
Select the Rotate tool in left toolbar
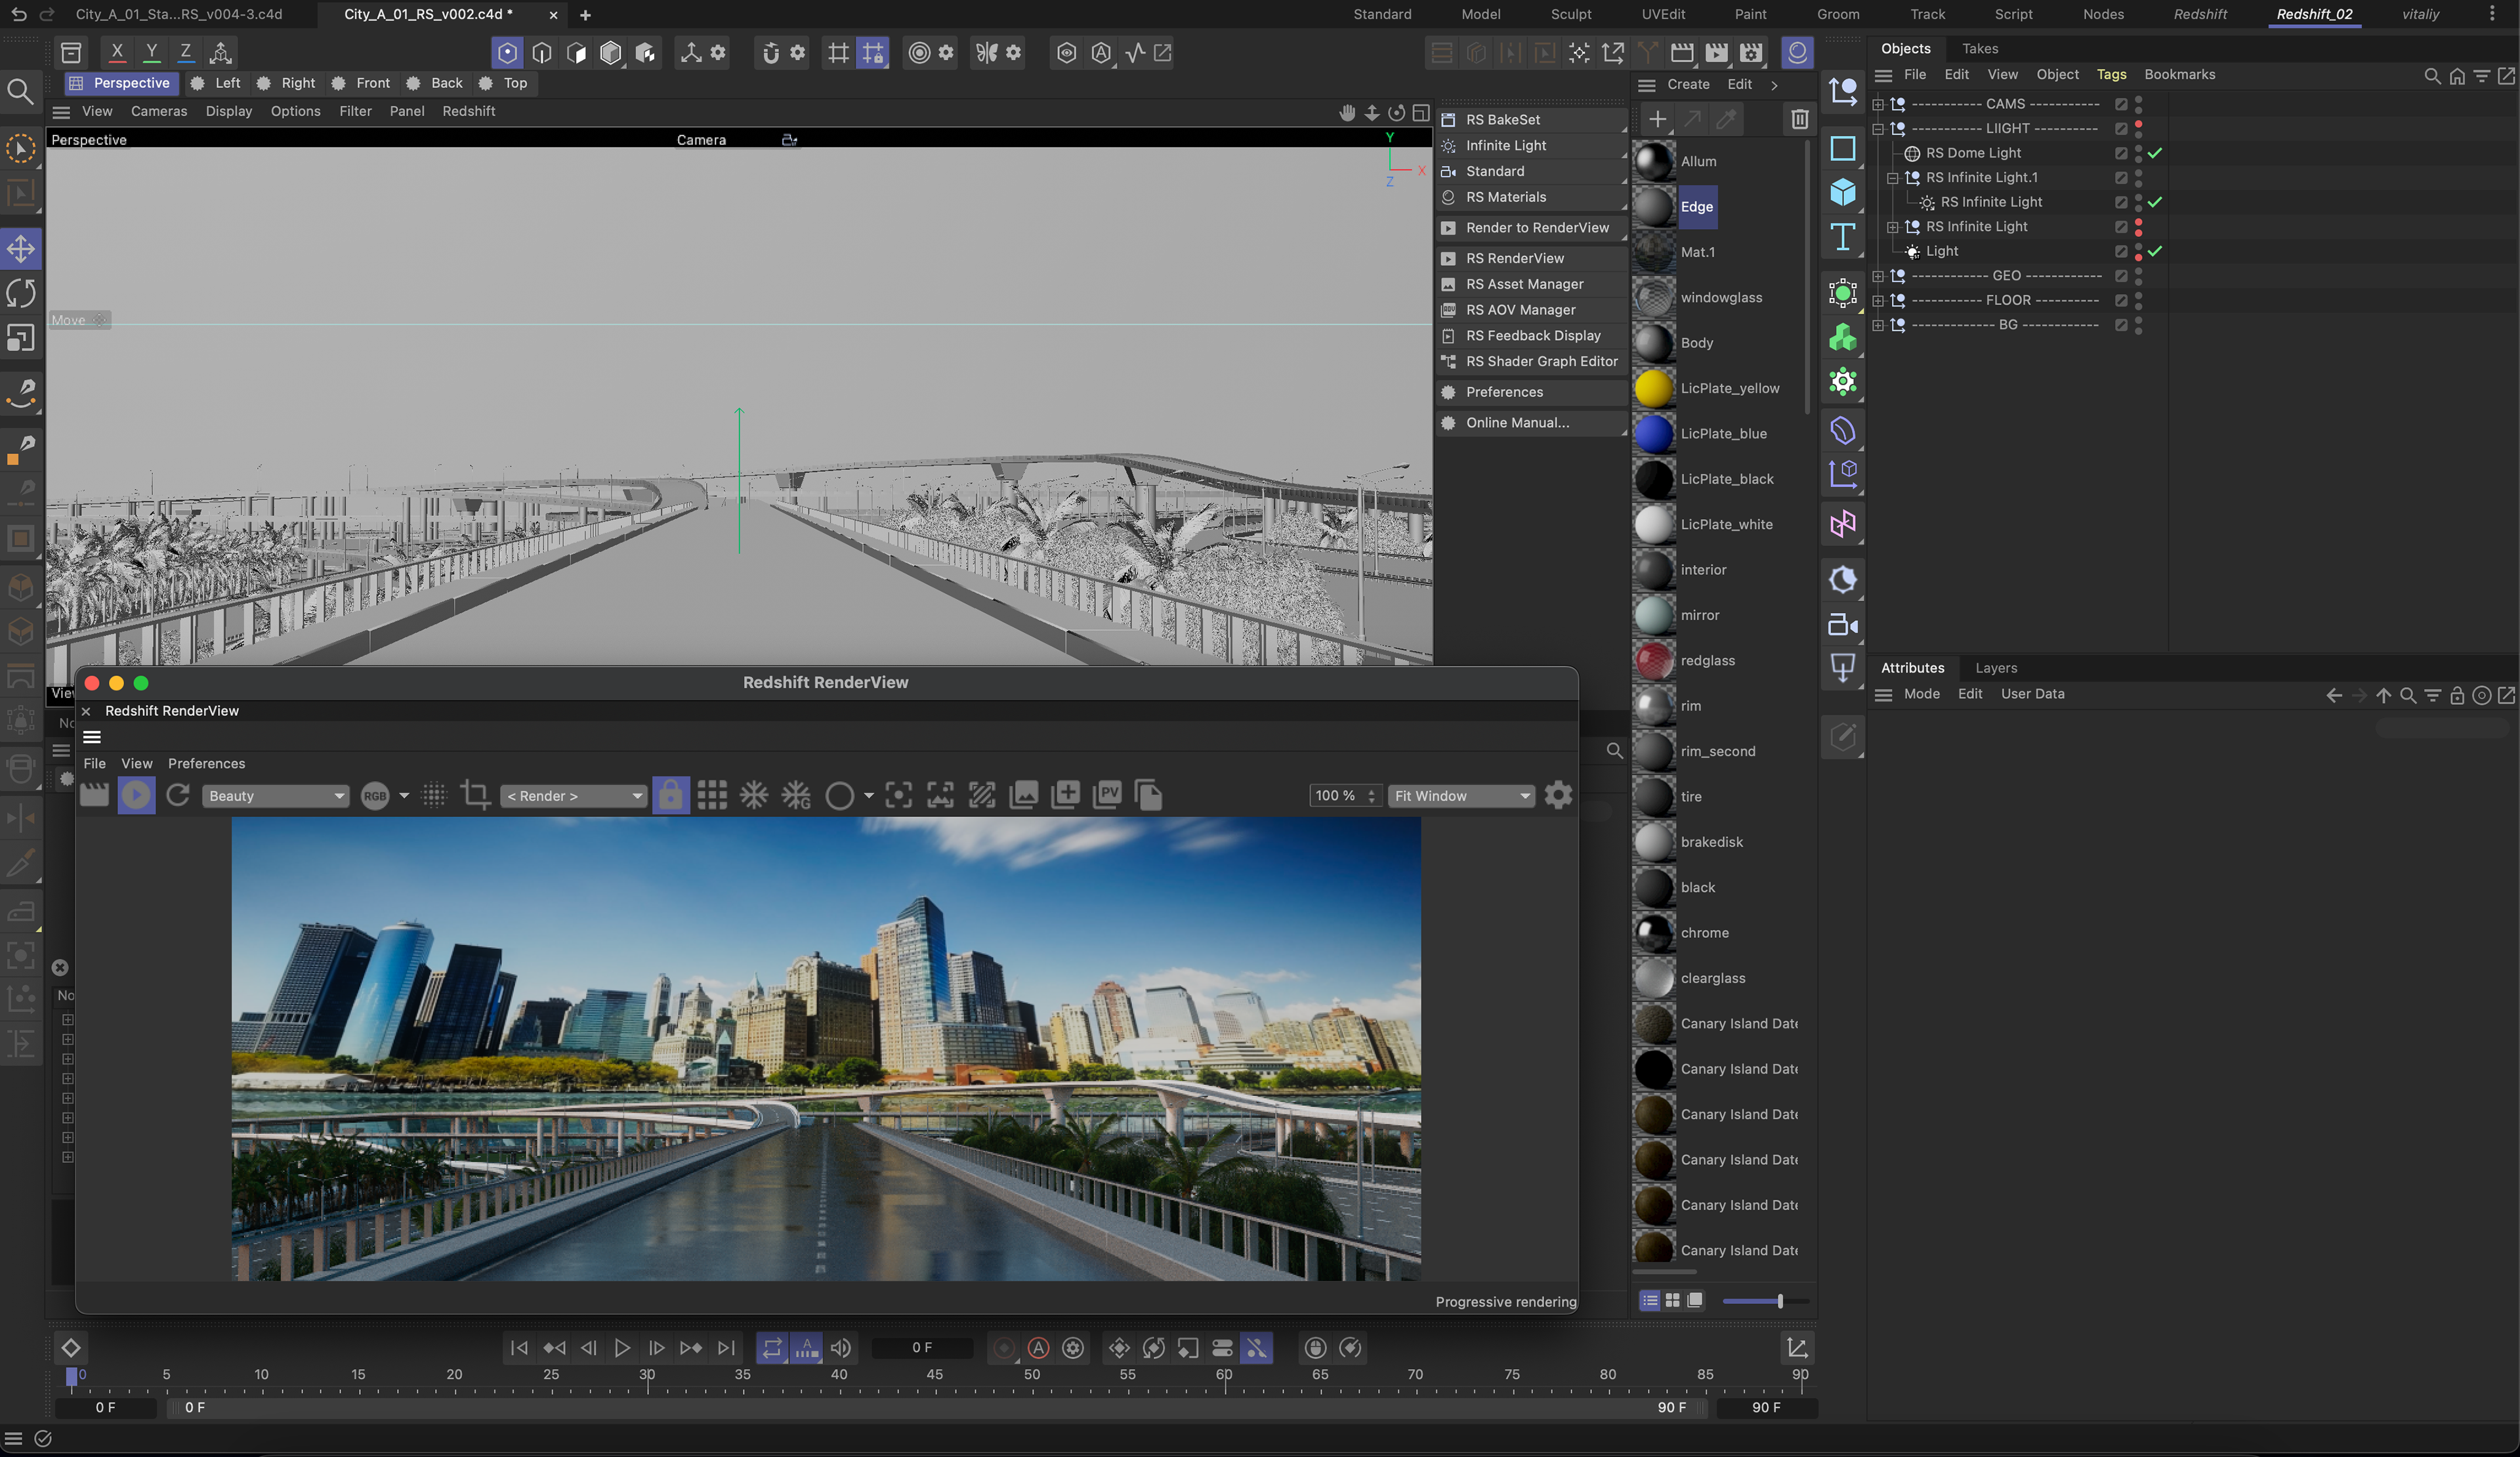point(21,294)
